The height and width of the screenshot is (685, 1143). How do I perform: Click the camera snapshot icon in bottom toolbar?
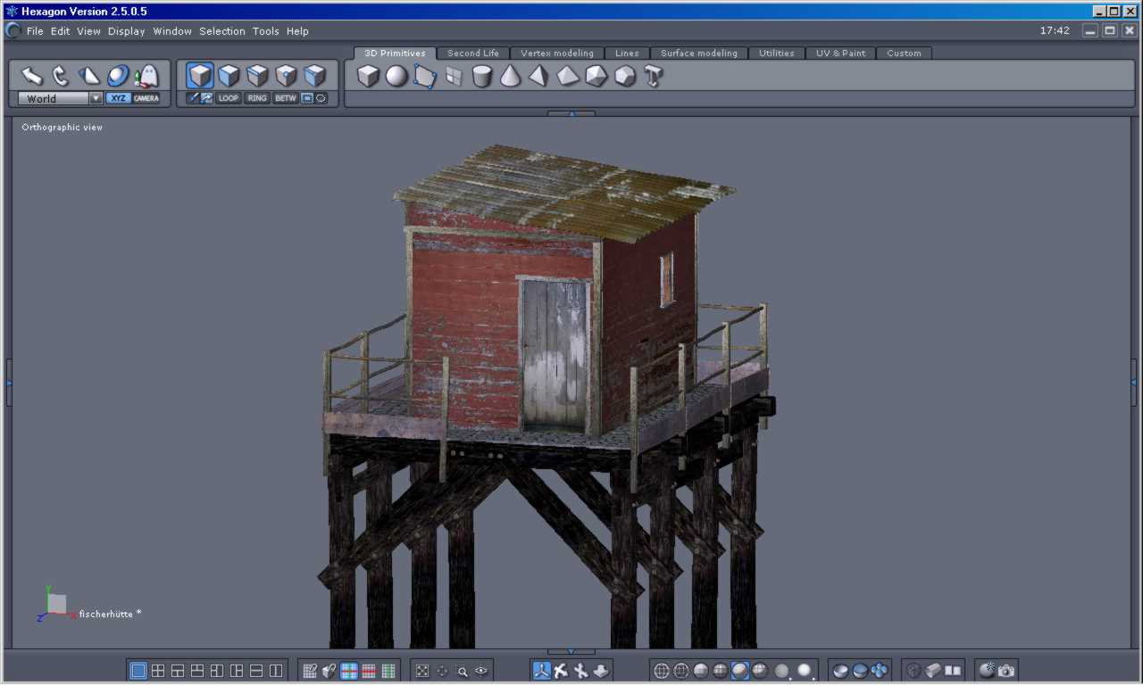1006,671
